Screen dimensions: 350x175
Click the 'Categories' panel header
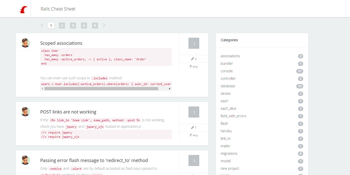point(229,40)
